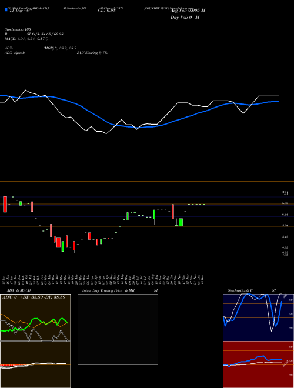Click the 'BUY Slowing @ 7%' signal text
The height and width of the screenshot is (388, 294).
(92, 53)
